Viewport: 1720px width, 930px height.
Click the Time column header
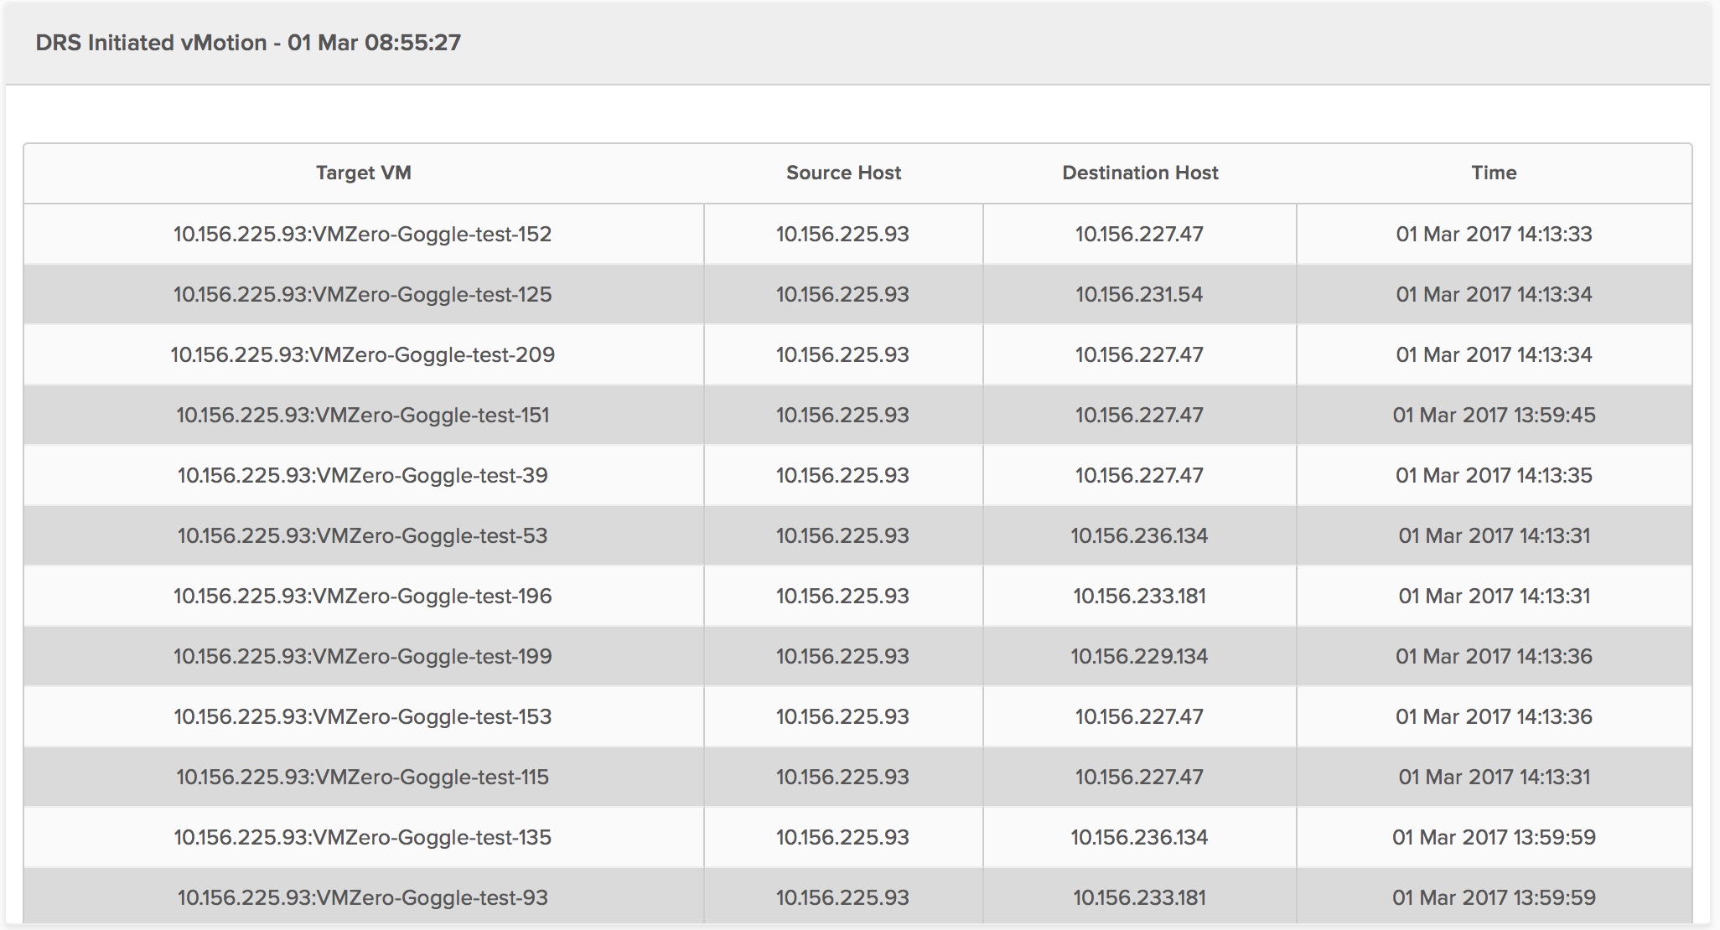point(1494,173)
